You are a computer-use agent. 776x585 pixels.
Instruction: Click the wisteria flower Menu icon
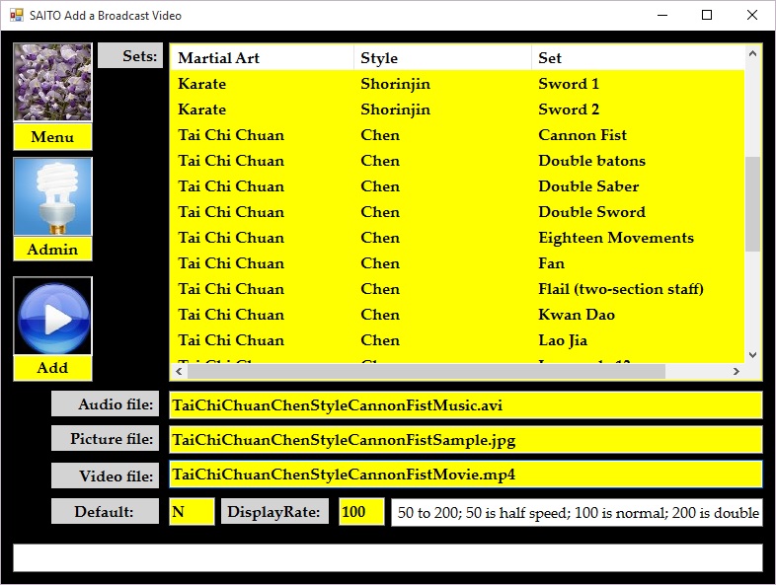pos(52,82)
